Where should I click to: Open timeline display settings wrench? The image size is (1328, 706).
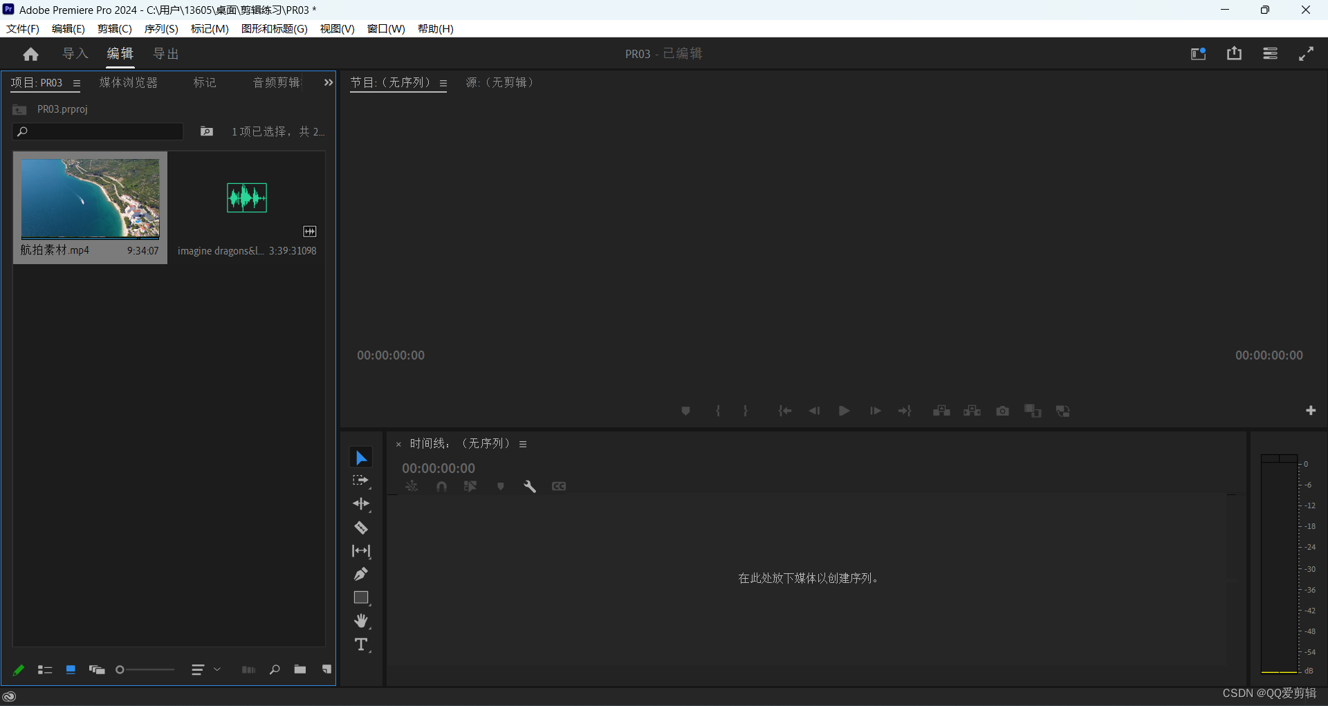(x=530, y=486)
